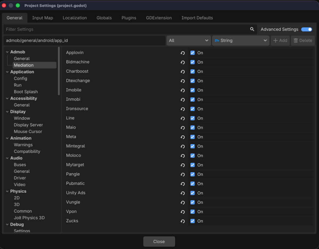Screen dimensions: 319x249
Task: Reset the Pubmatic setting to default
Action: 183,184
